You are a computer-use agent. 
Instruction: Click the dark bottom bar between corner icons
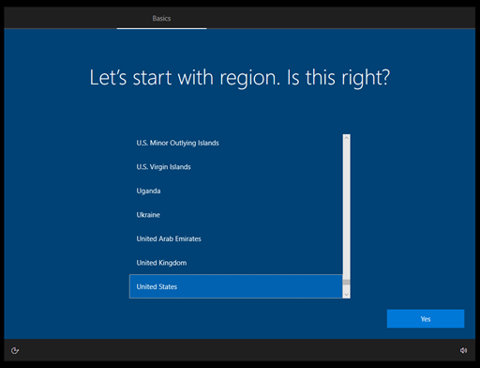(239, 350)
